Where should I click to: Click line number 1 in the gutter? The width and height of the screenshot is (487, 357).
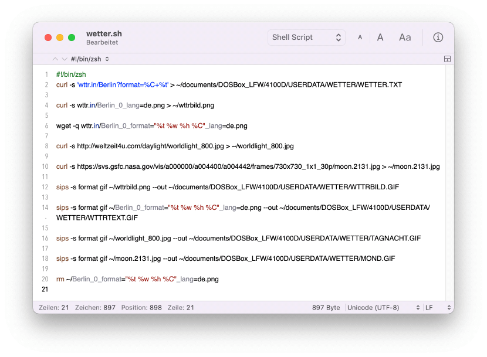click(46, 74)
